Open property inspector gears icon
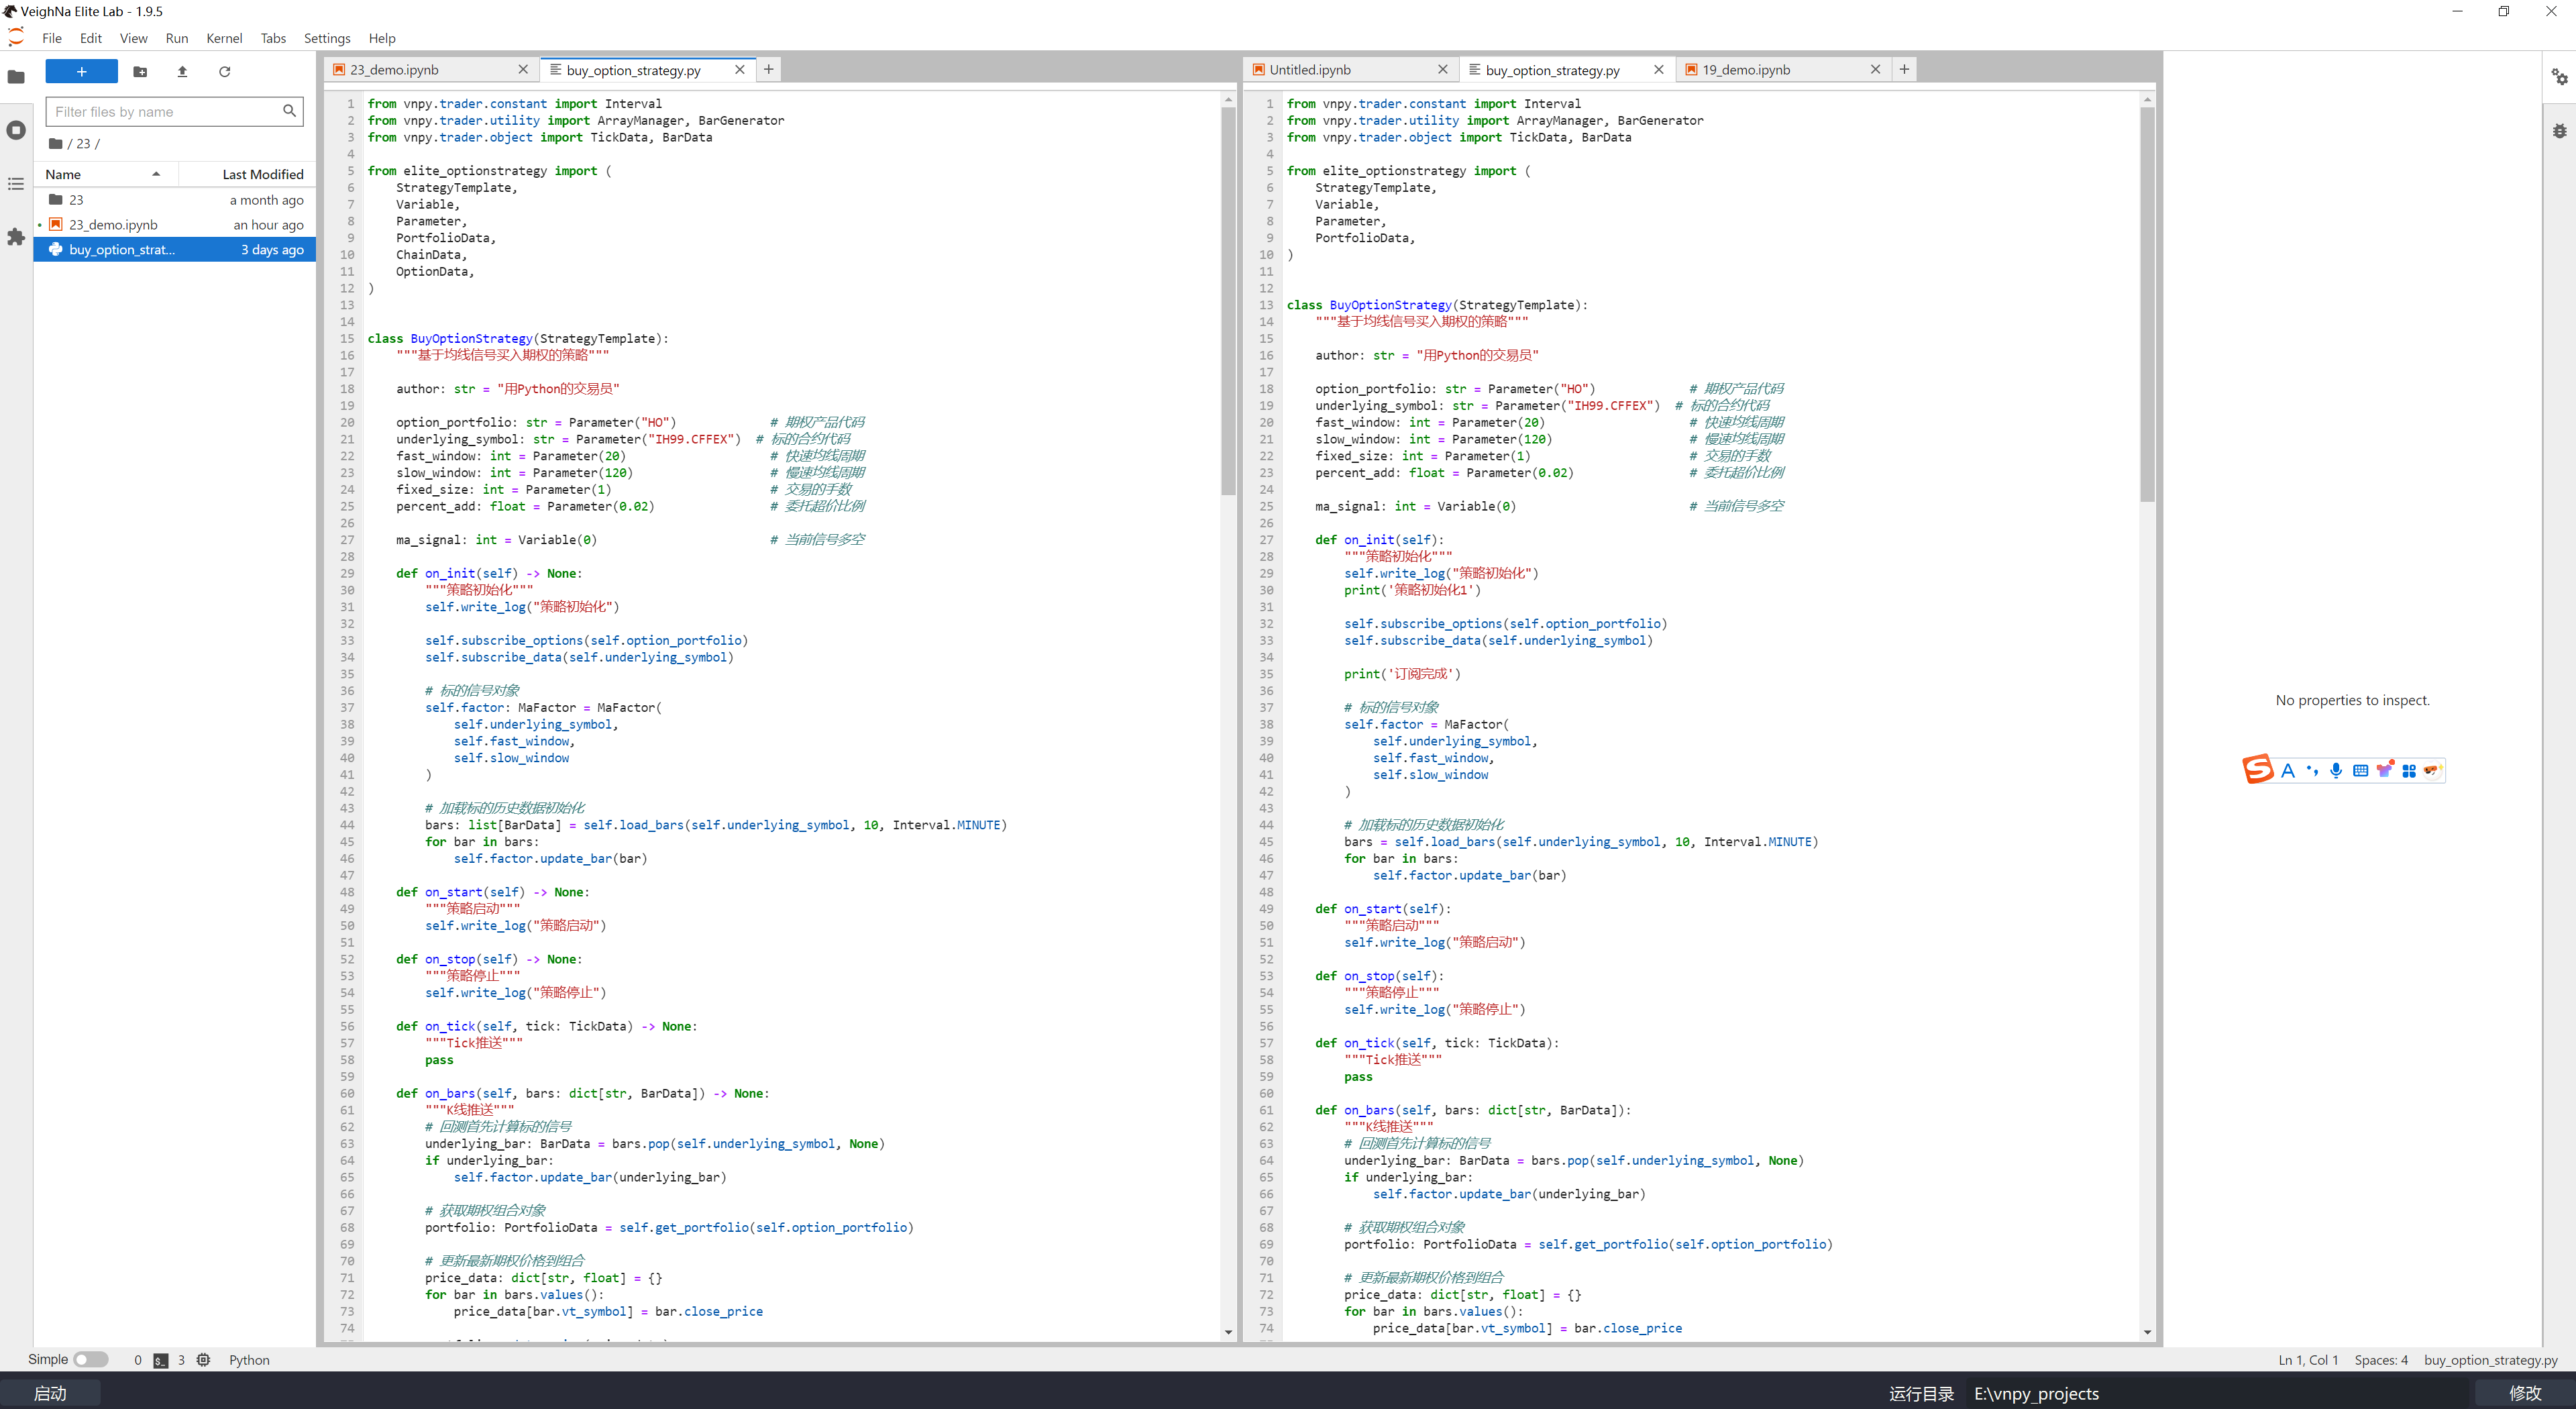 pyautogui.click(x=2559, y=77)
